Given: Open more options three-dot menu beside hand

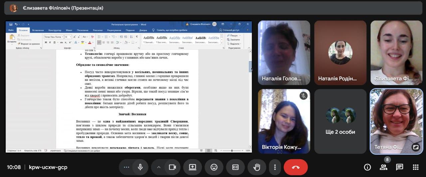Looking at the screenshot, I should pos(275,167).
